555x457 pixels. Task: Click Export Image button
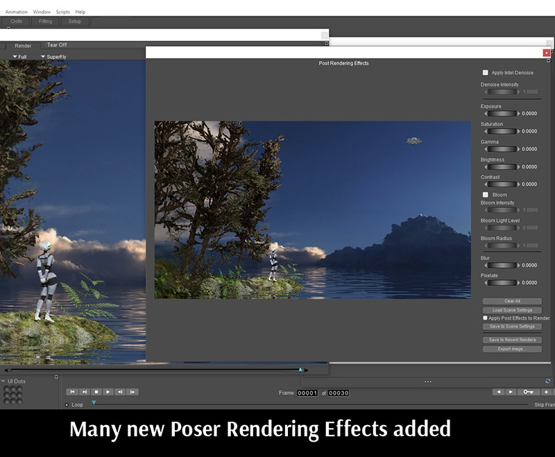coord(512,349)
